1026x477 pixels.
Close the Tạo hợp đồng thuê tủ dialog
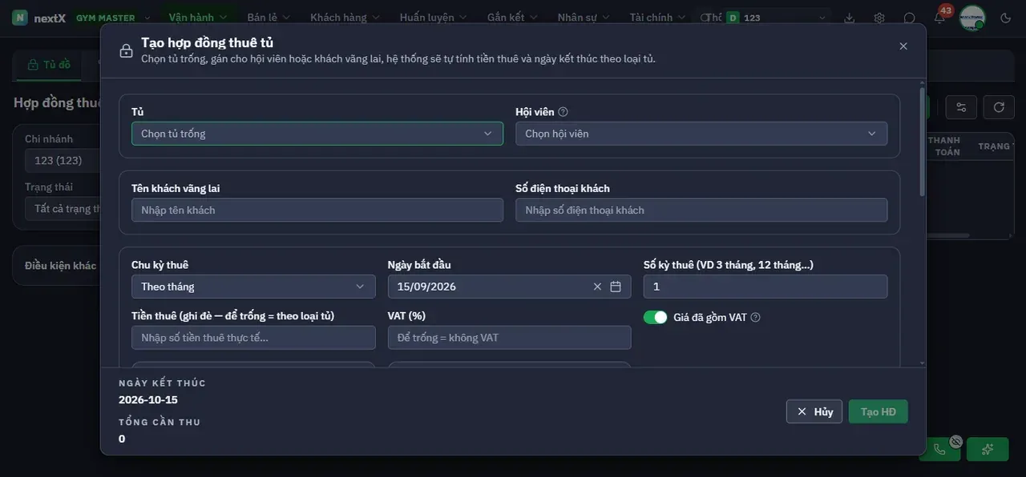tap(903, 46)
